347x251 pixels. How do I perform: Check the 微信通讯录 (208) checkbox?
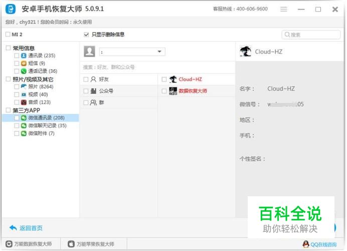coord(17,118)
